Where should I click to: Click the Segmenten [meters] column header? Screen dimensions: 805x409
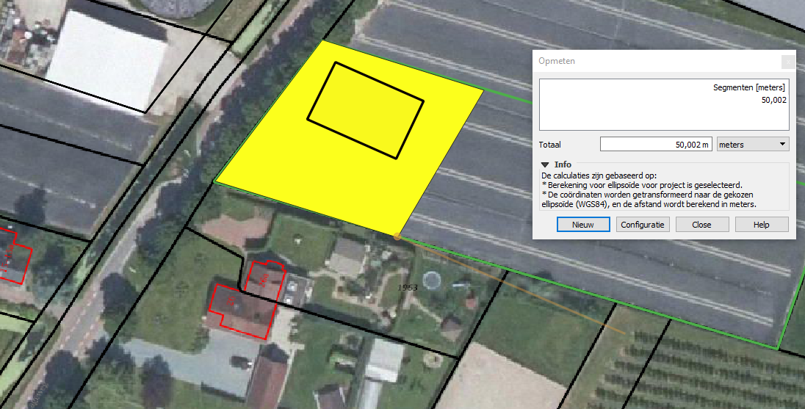tap(749, 87)
